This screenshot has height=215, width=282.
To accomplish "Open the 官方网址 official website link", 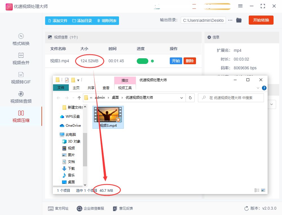I will [x=58, y=208].
